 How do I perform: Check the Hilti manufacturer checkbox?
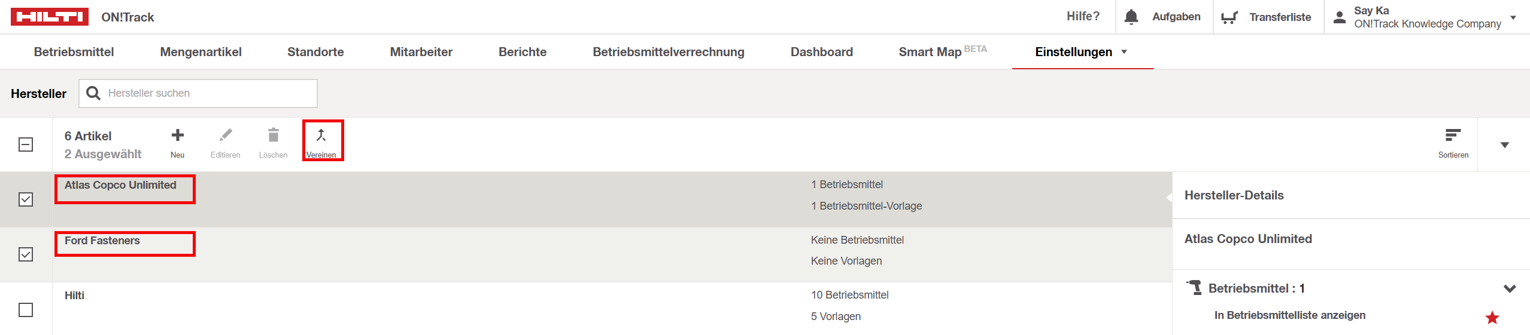[x=26, y=310]
